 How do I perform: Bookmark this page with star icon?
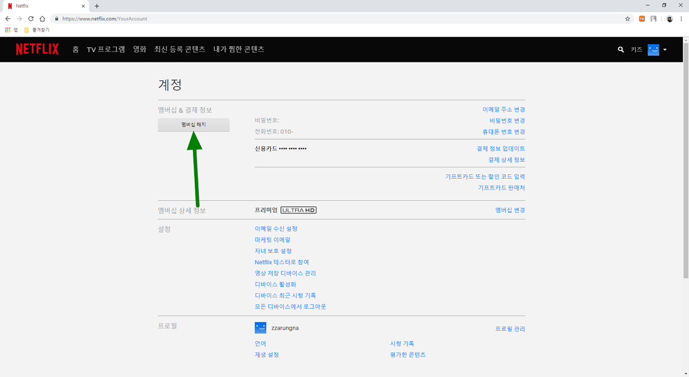627,19
